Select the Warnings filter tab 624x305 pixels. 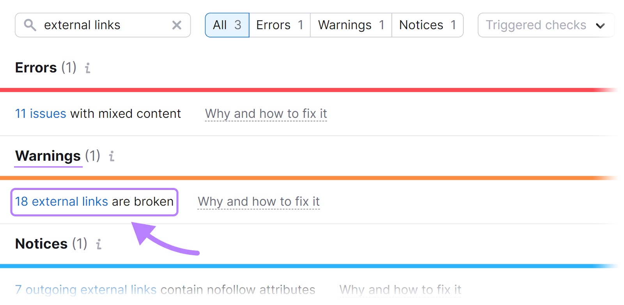[350, 25]
